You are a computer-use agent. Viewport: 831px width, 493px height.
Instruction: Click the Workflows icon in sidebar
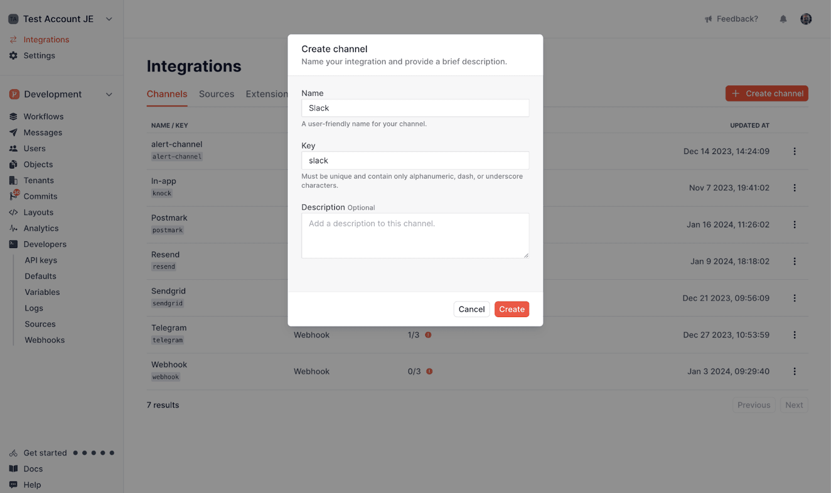(13, 116)
